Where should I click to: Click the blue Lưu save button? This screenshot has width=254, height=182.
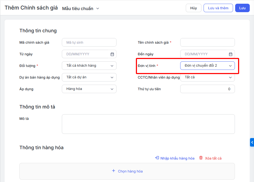click(242, 8)
